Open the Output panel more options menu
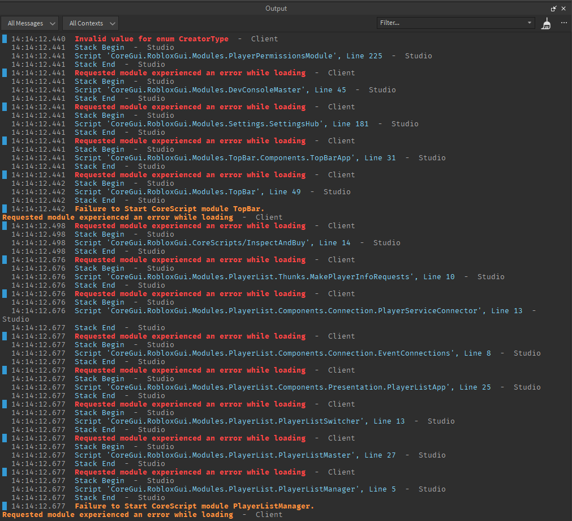 pos(564,23)
